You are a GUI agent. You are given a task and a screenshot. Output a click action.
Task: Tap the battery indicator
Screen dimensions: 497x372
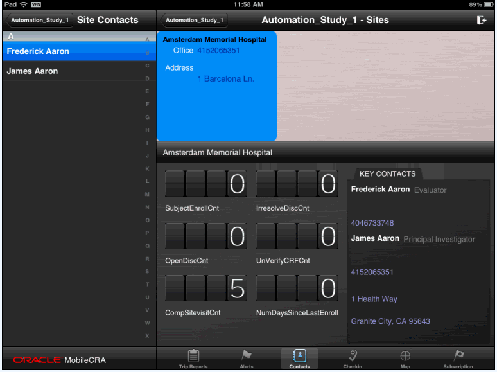[x=489, y=4]
